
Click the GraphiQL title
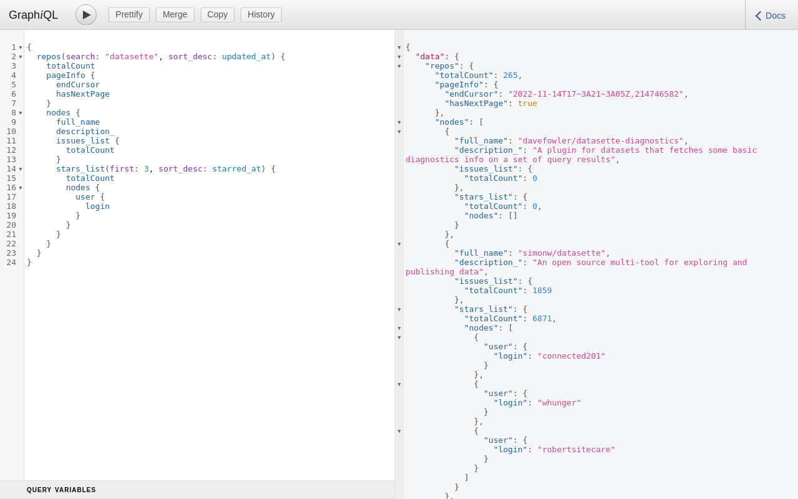tap(34, 15)
